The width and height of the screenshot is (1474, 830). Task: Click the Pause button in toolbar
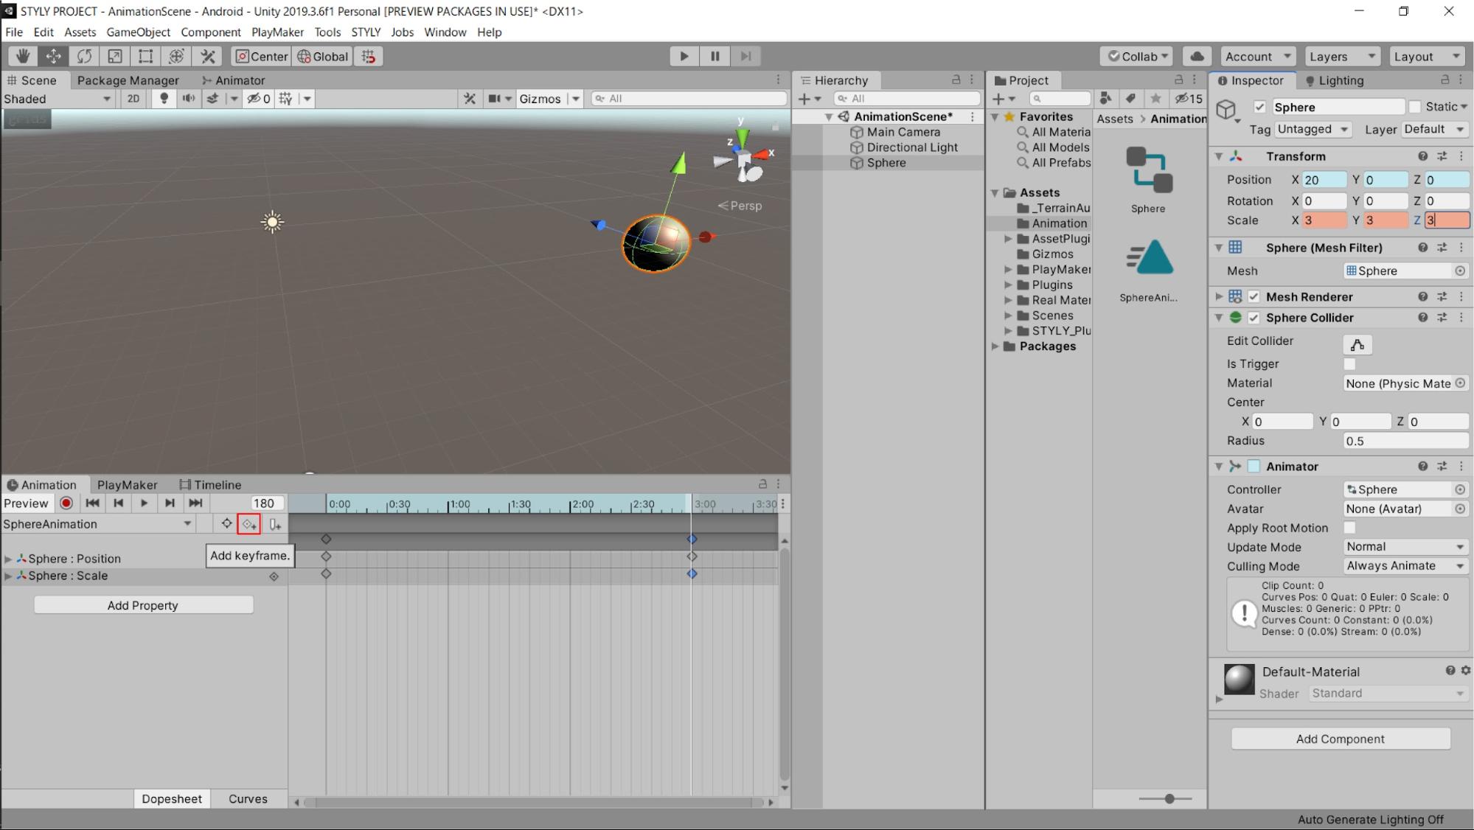coord(715,56)
